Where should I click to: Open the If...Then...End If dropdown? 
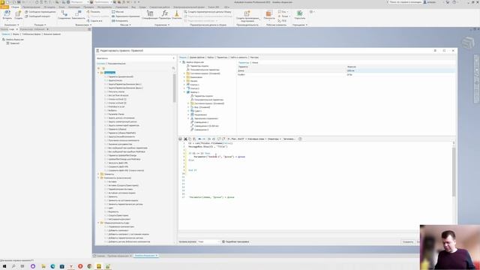237,139
